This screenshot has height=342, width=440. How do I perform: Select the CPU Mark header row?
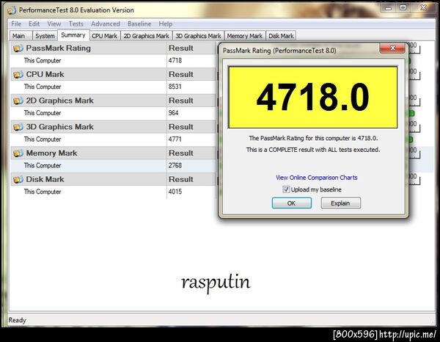point(114,74)
